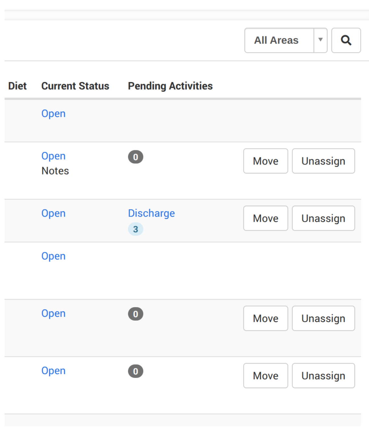Open the Discharge pending activity link

coord(151,213)
